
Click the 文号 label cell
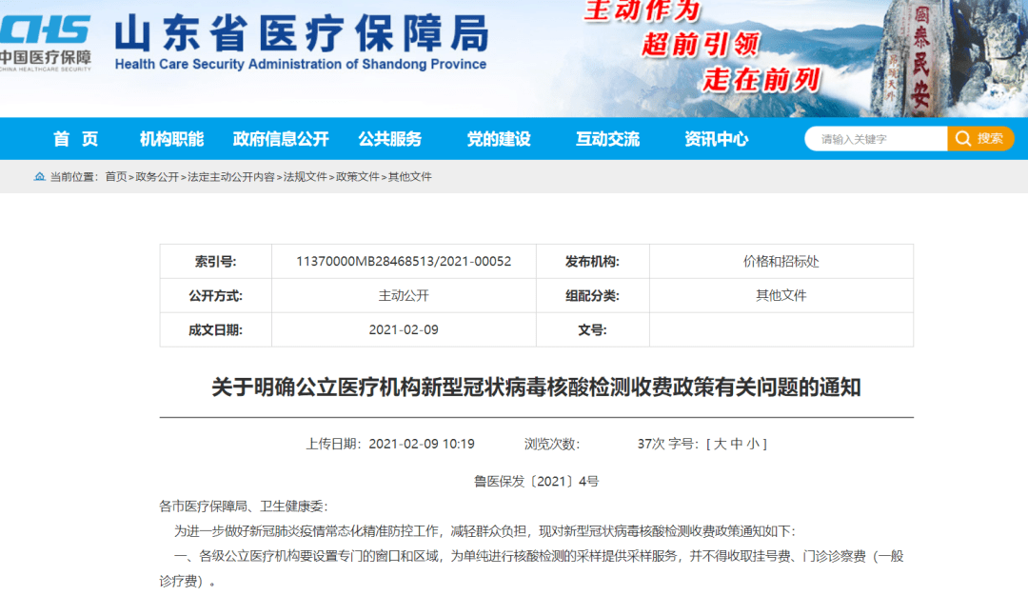(x=593, y=329)
